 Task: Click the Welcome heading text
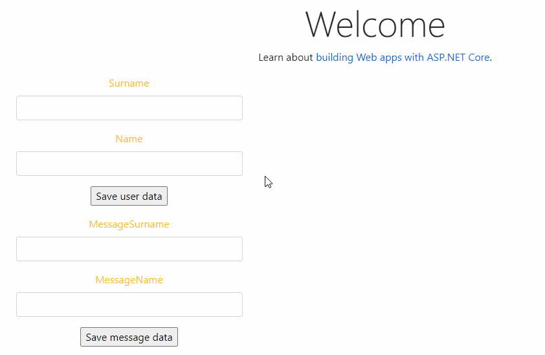point(375,25)
